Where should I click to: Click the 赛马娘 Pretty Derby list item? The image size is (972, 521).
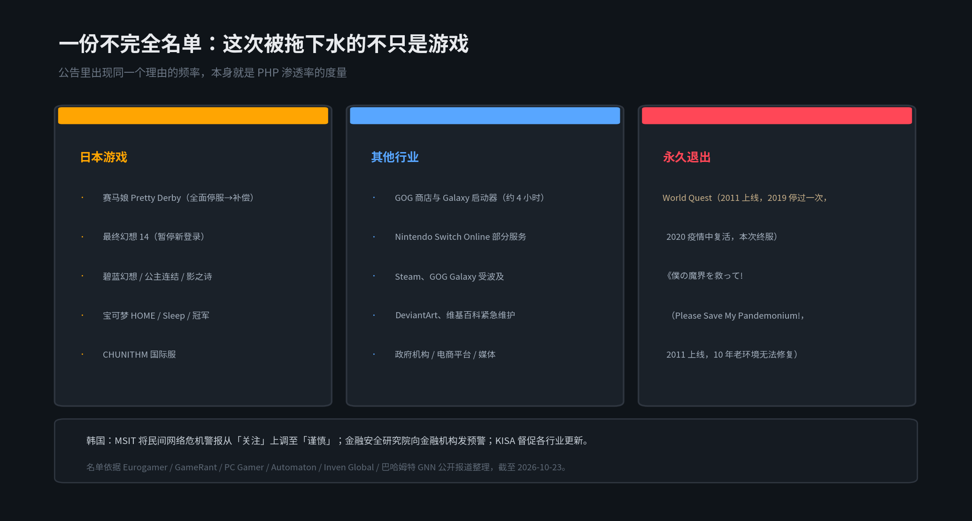(x=178, y=198)
